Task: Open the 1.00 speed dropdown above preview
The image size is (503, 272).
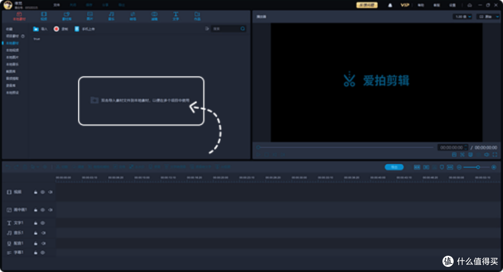Action: click(462, 17)
